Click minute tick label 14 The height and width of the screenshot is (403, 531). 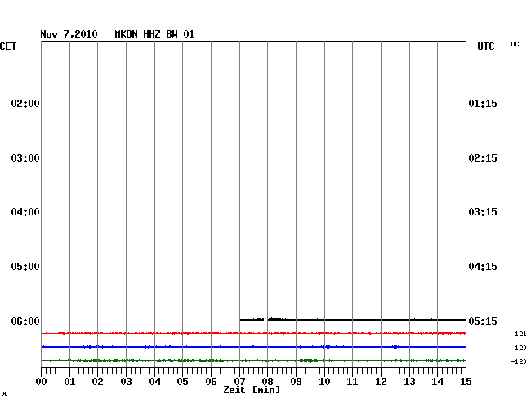[438, 382]
